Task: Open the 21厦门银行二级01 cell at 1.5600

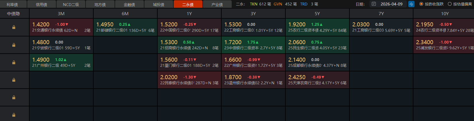Action: click(x=189, y=62)
